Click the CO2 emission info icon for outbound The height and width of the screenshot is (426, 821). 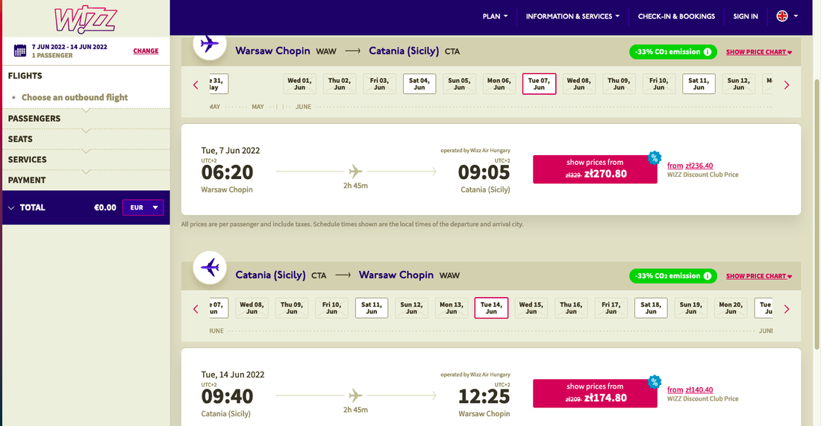point(708,52)
